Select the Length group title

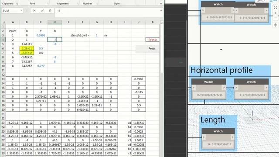[213, 120]
